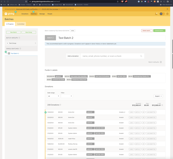This screenshot has height=159, width=173.
Task: Click browser bookmark icon in address bar
Action: tap(26, 1)
